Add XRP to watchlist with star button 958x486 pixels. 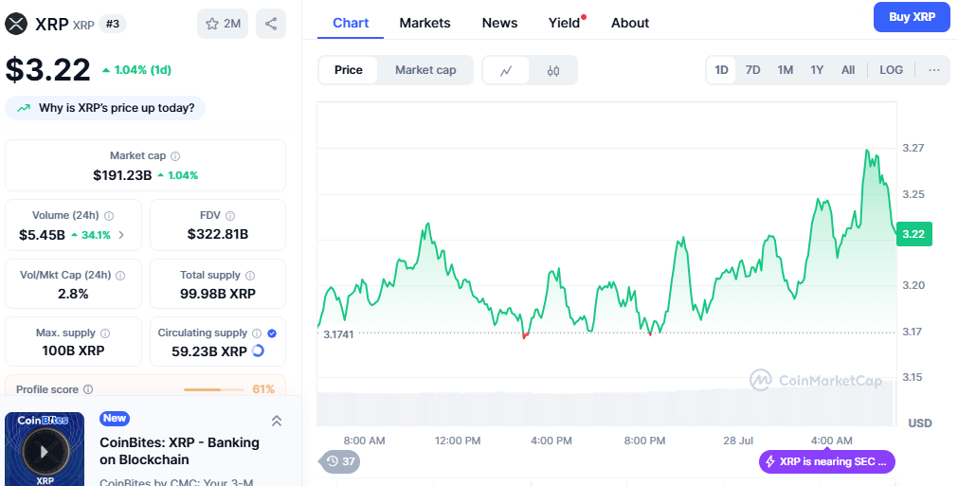223,24
